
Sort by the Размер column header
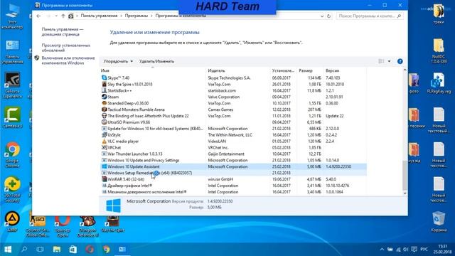click(310, 70)
